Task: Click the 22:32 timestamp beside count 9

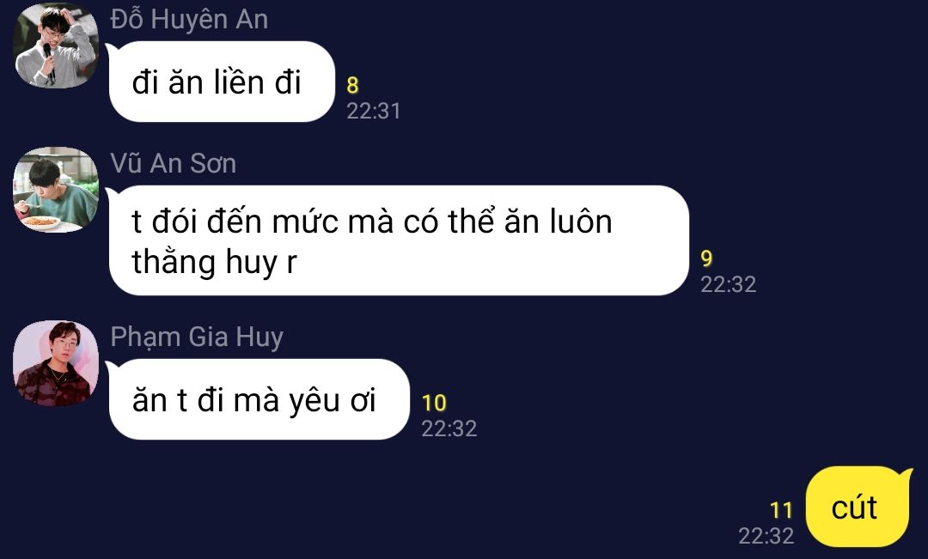Action: [x=728, y=284]
